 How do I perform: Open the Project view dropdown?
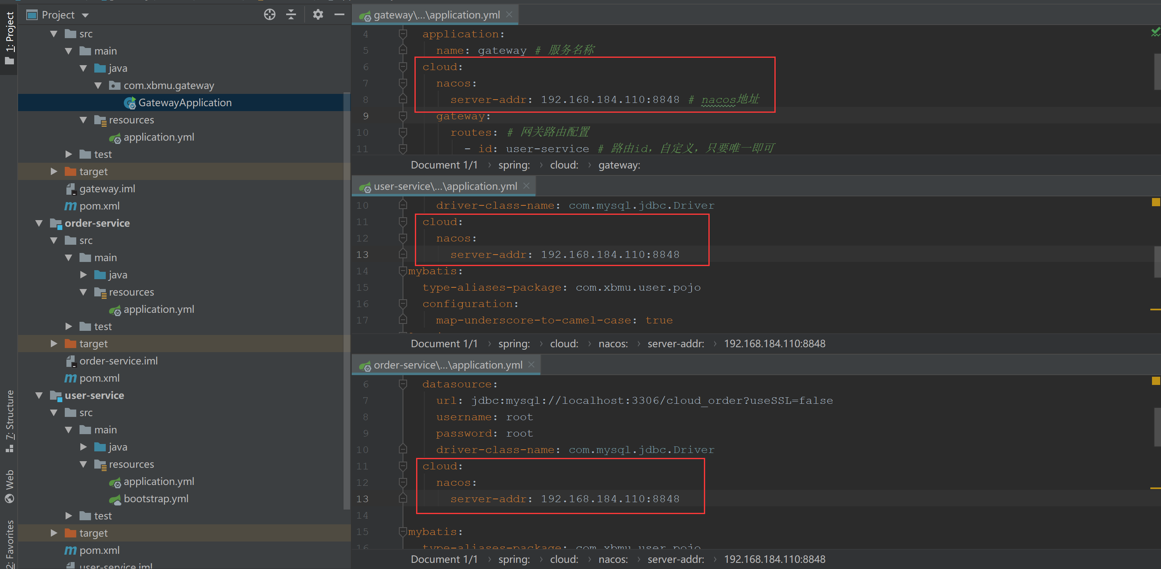pyautogui.click(x=86, y=15)
